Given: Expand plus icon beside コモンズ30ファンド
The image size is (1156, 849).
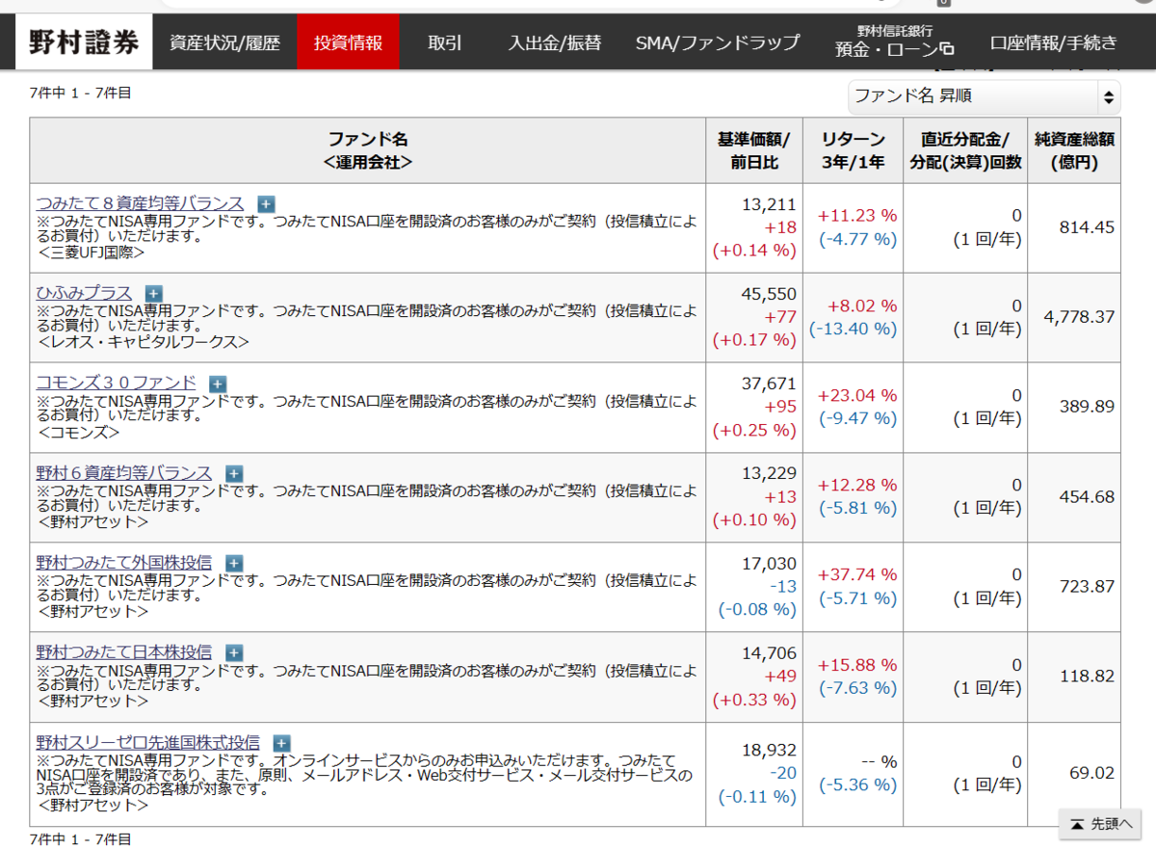Looking at the screenshot, I should pos(218,384).
